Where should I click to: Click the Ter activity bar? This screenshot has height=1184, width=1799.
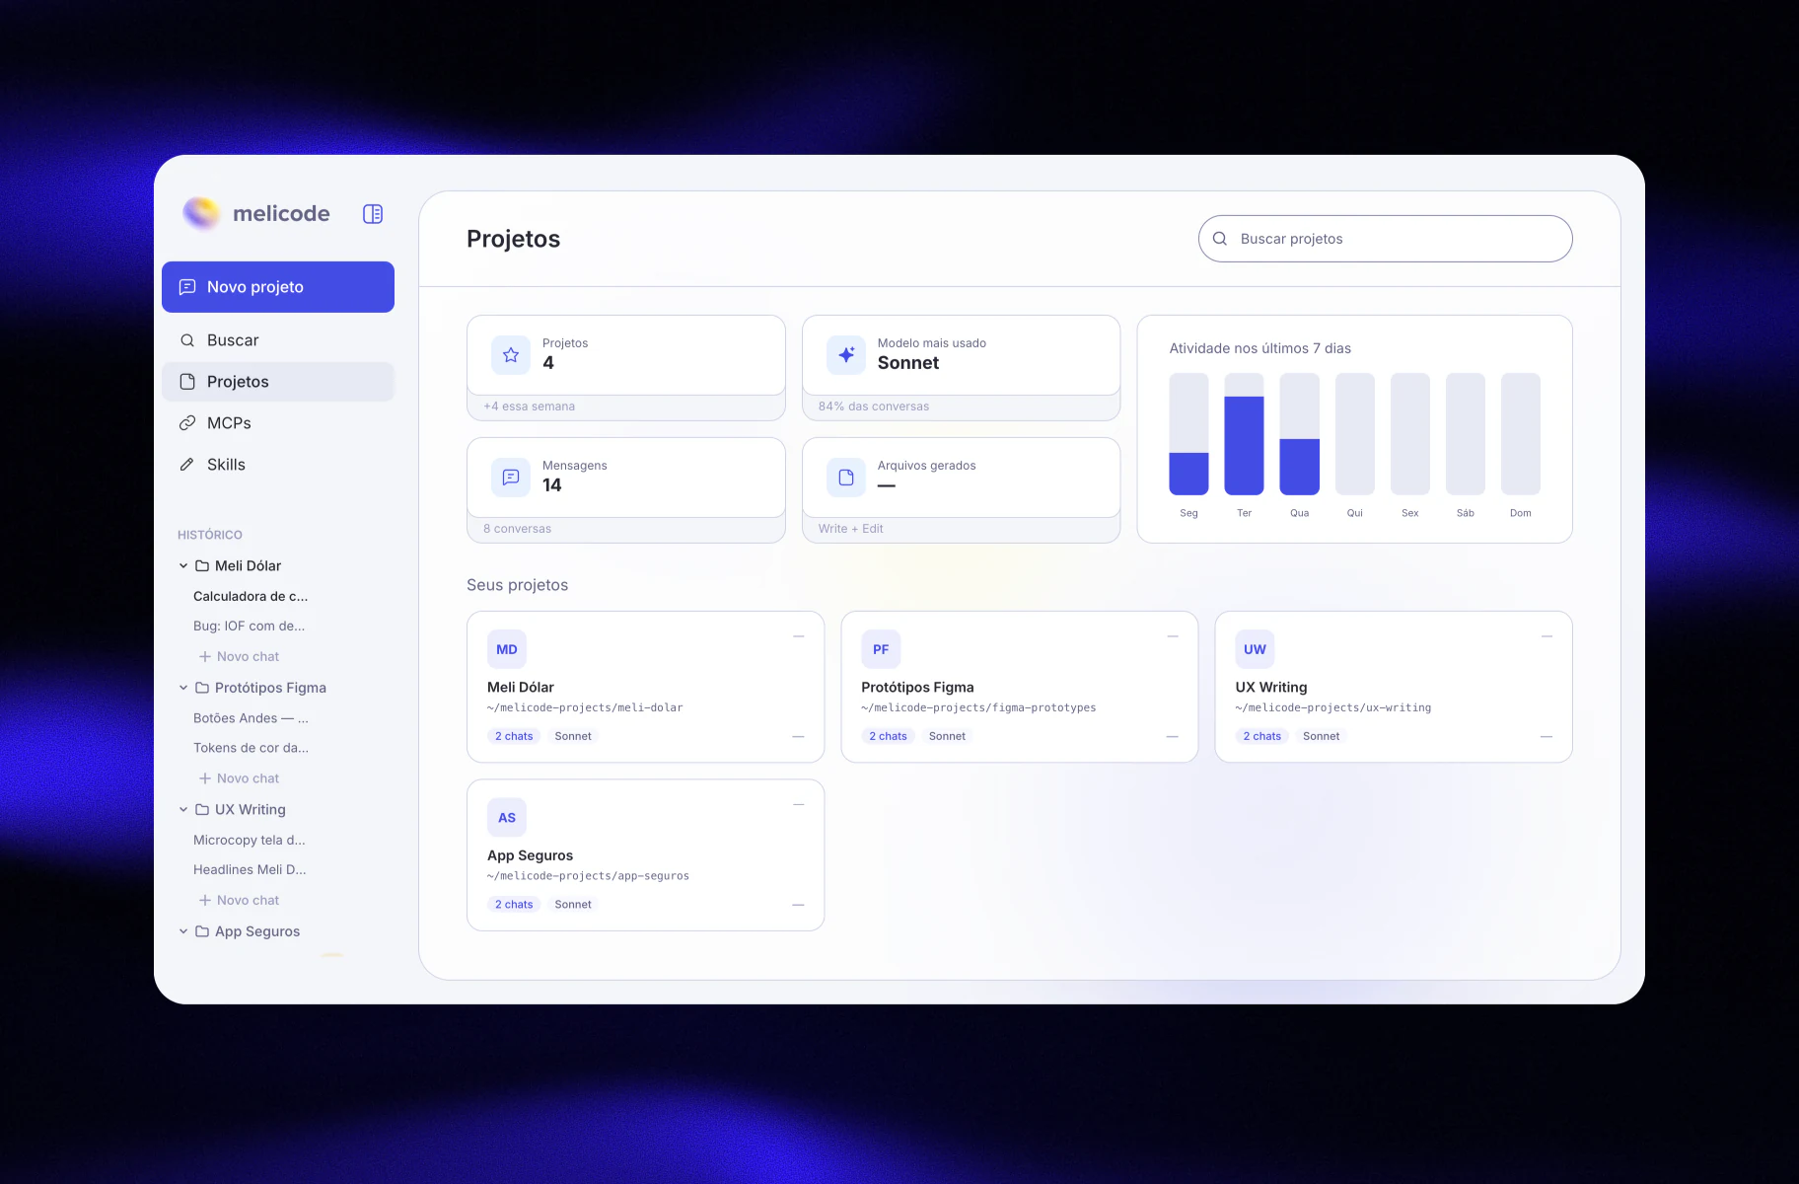(x=1244, y=434)
